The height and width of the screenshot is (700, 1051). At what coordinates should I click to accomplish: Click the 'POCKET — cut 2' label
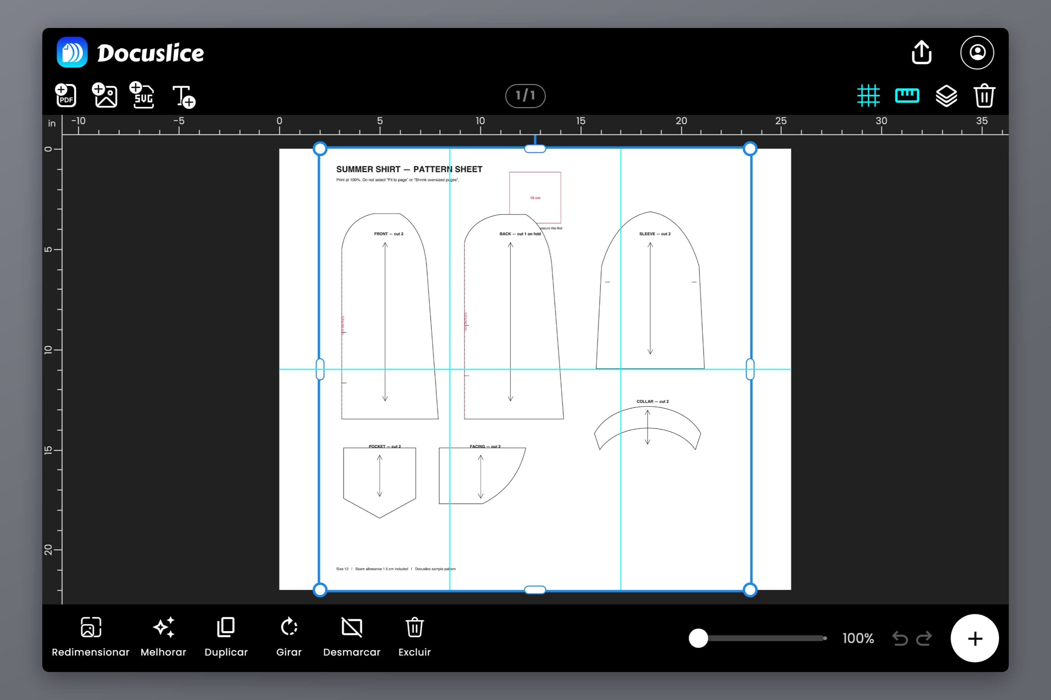pos(385,446)
